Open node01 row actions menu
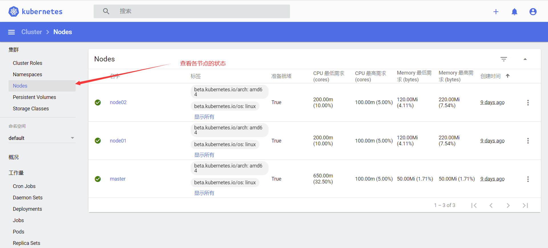The height and width of the screenshot is (248, 548). point(528,141)
